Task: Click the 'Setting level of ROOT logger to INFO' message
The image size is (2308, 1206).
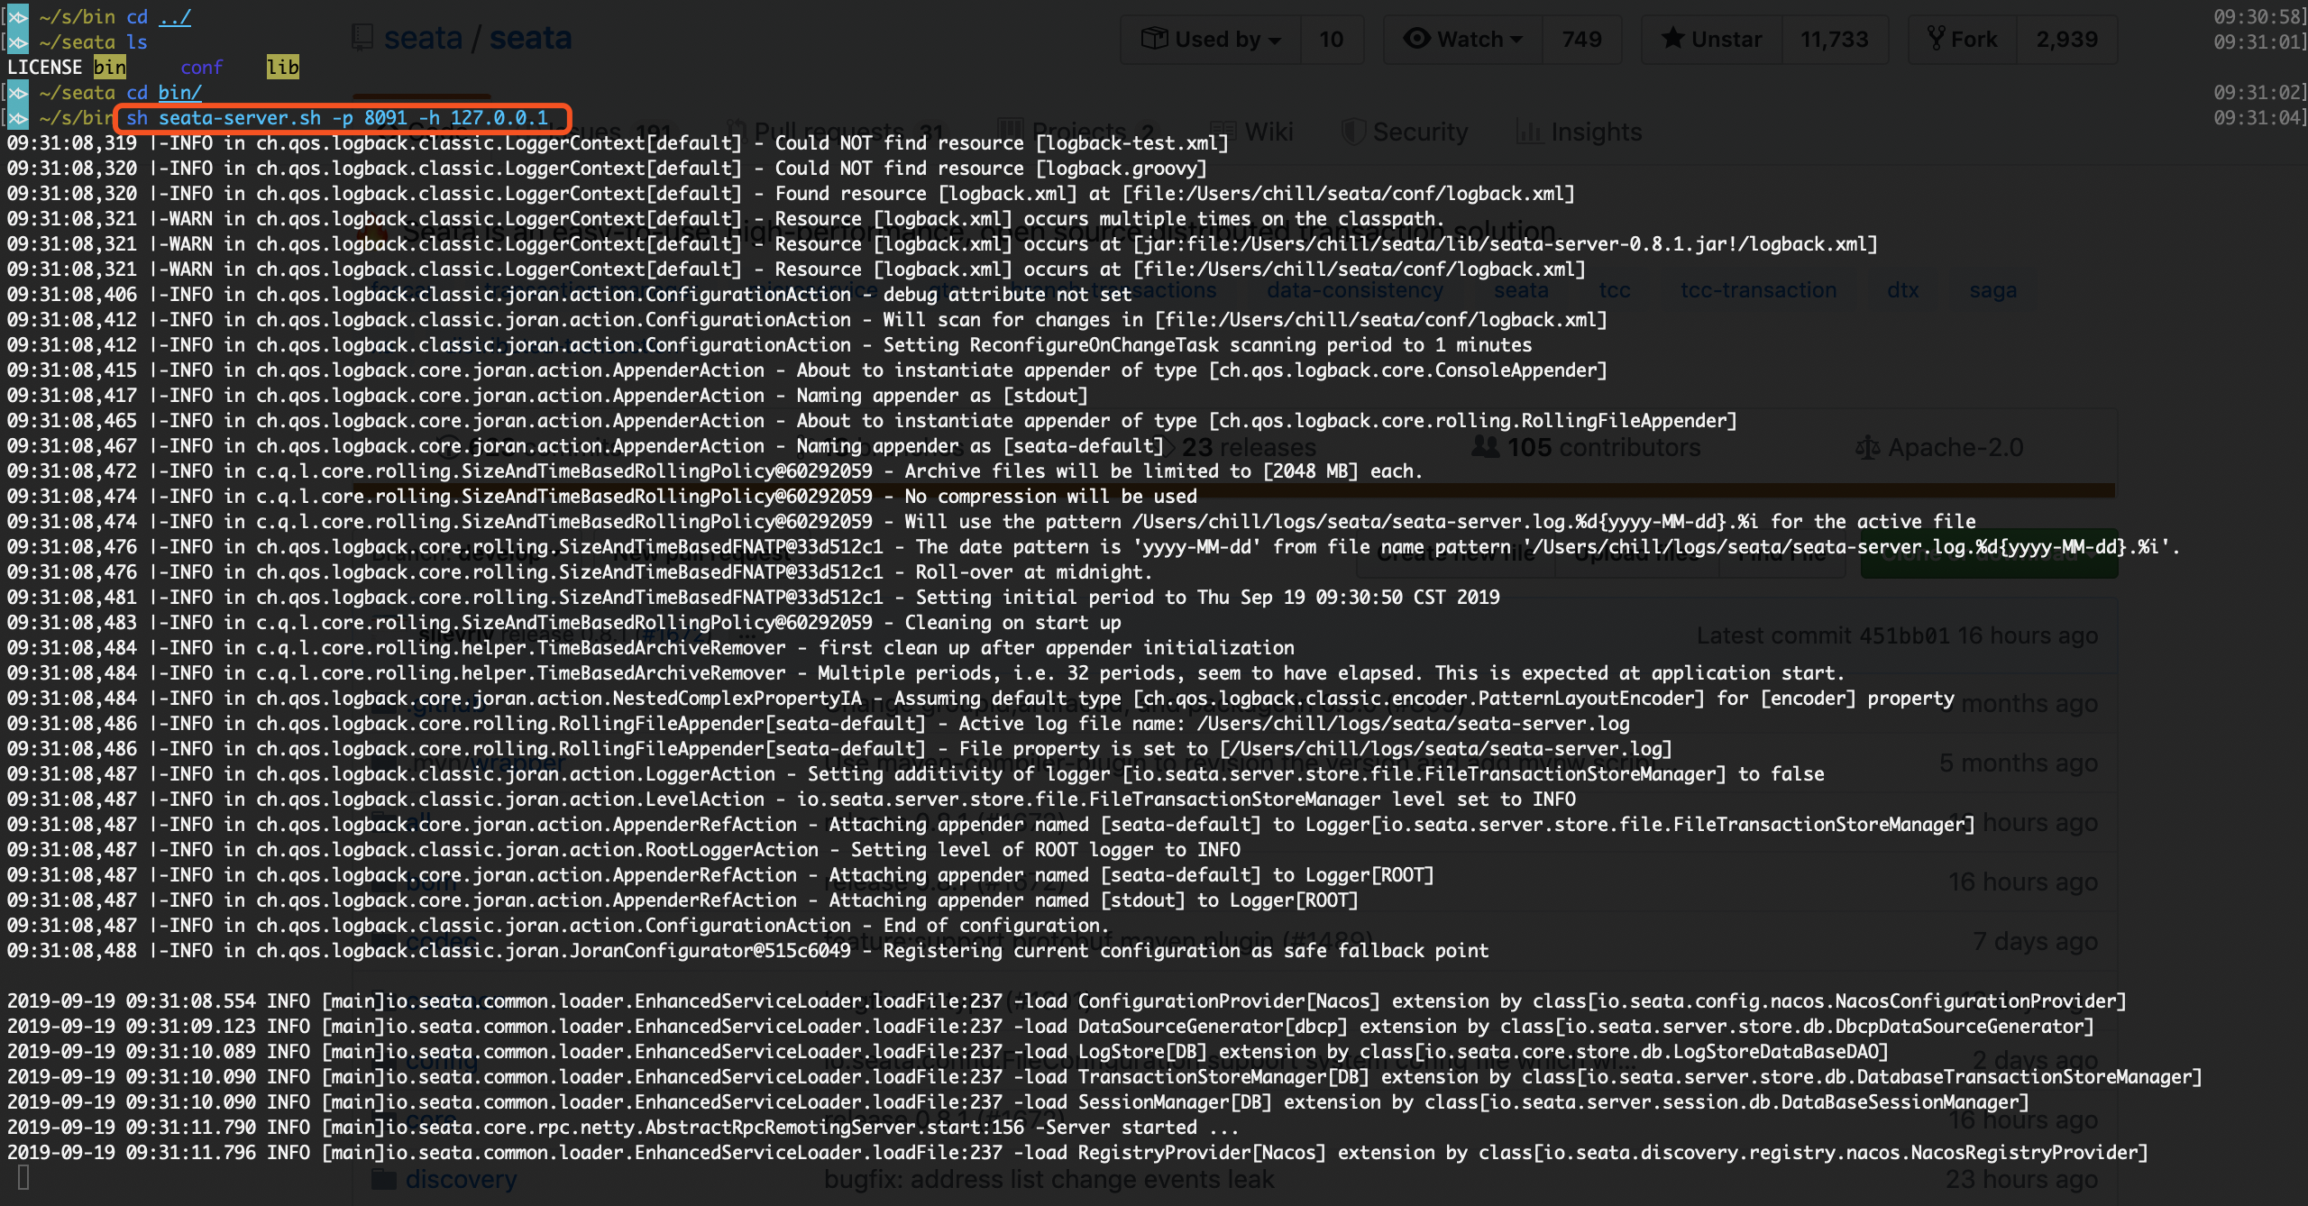Action: [1046, 850]
